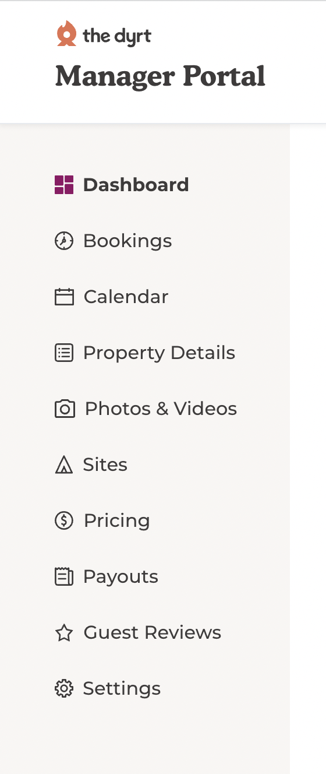The width and height of the screenshot is (326, 774).
Task: Click the Payouts receipt icon
Action: click(x=64, y=576)
